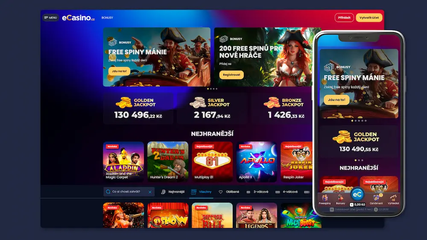Filter by 4-válcové slots
Viewport: 427px width, 240px height.
[287, 192]
